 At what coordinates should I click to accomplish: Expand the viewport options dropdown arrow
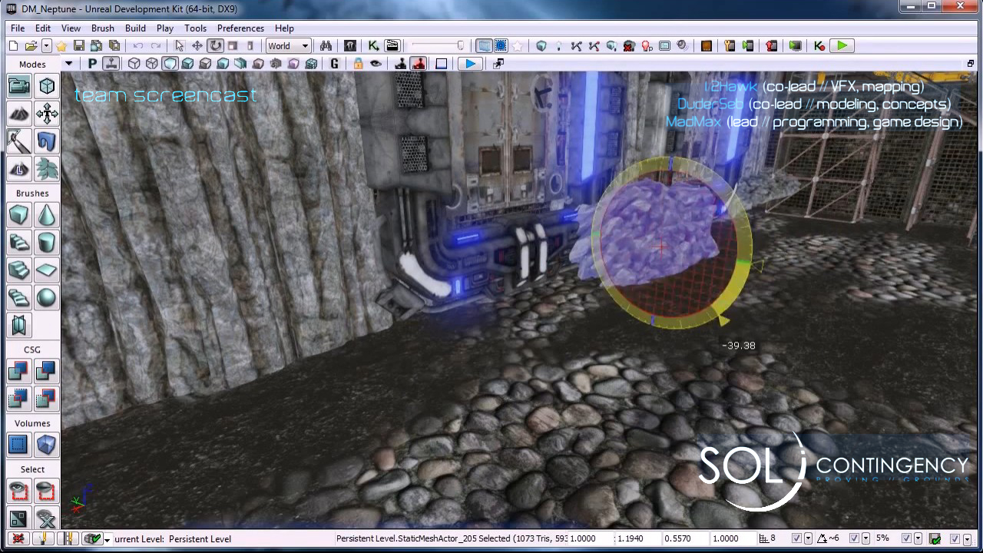pos(68,64)
